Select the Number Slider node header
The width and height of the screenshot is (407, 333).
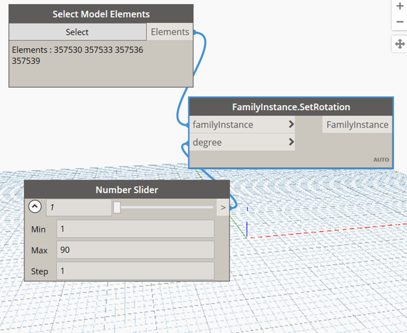126,190
